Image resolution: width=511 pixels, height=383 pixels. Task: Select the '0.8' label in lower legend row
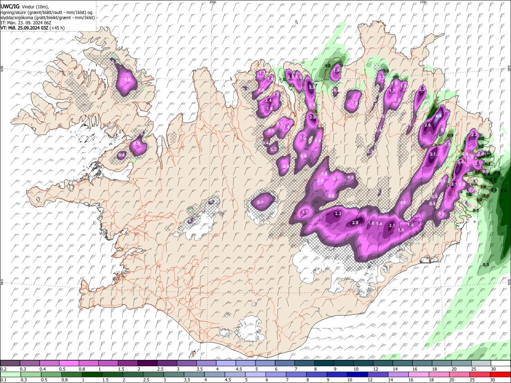(64, 380)
